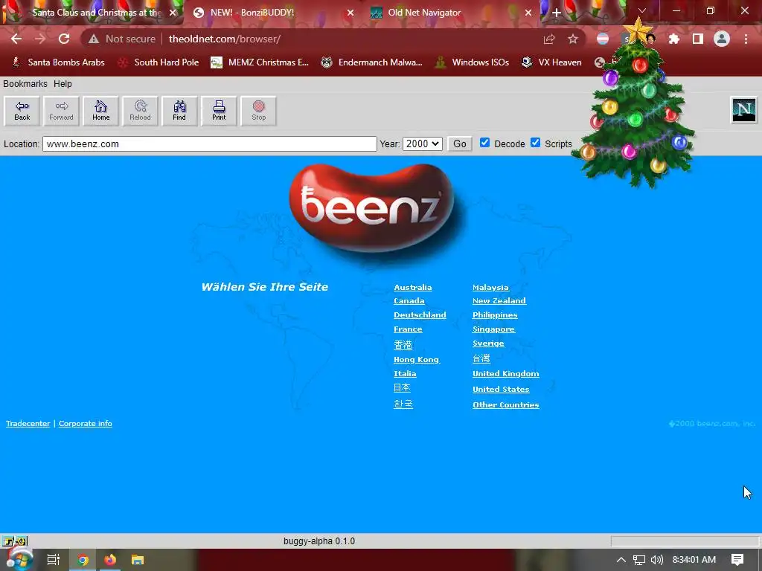Open the Help menu
The image size is (762, 571).
pyautogui.click(x=63, y=83)
